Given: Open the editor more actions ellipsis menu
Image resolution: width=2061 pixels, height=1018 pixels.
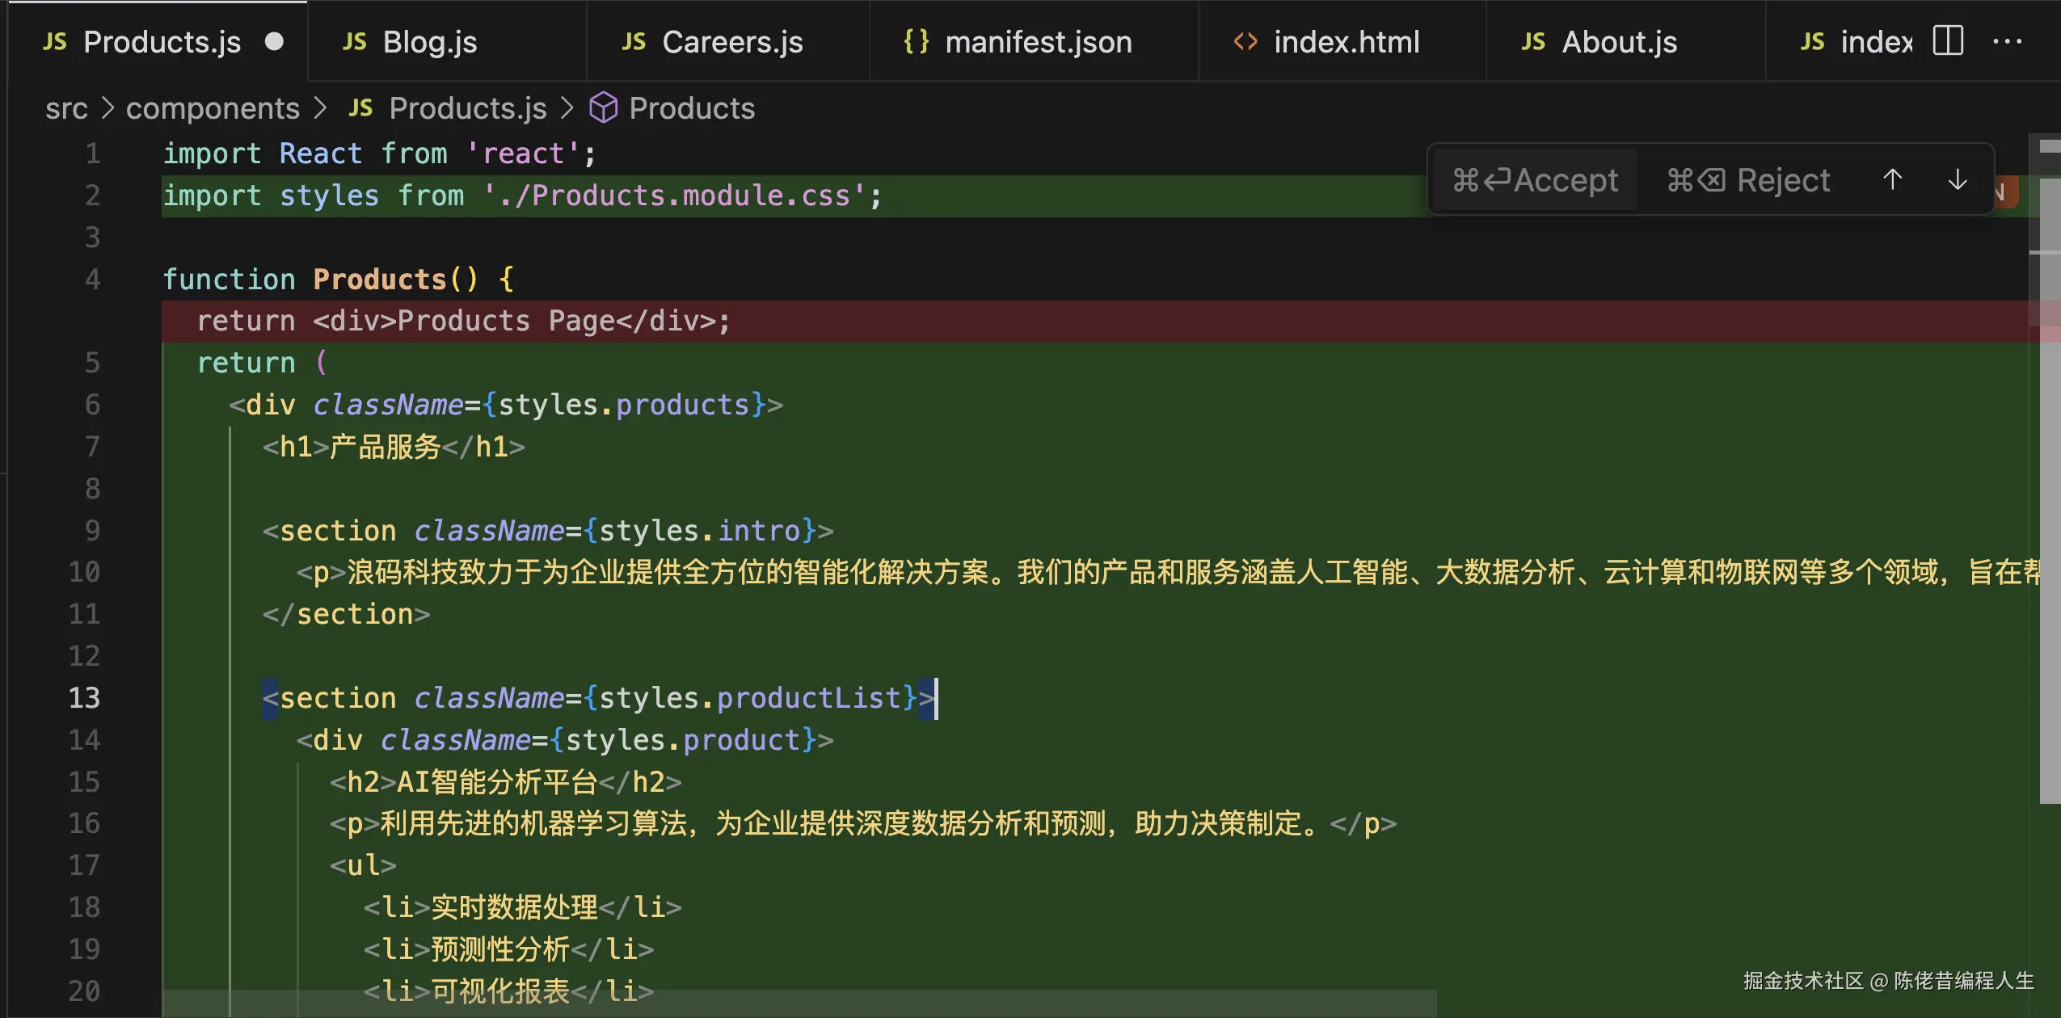Looking at the screenshot, I should click(2008, 41).
